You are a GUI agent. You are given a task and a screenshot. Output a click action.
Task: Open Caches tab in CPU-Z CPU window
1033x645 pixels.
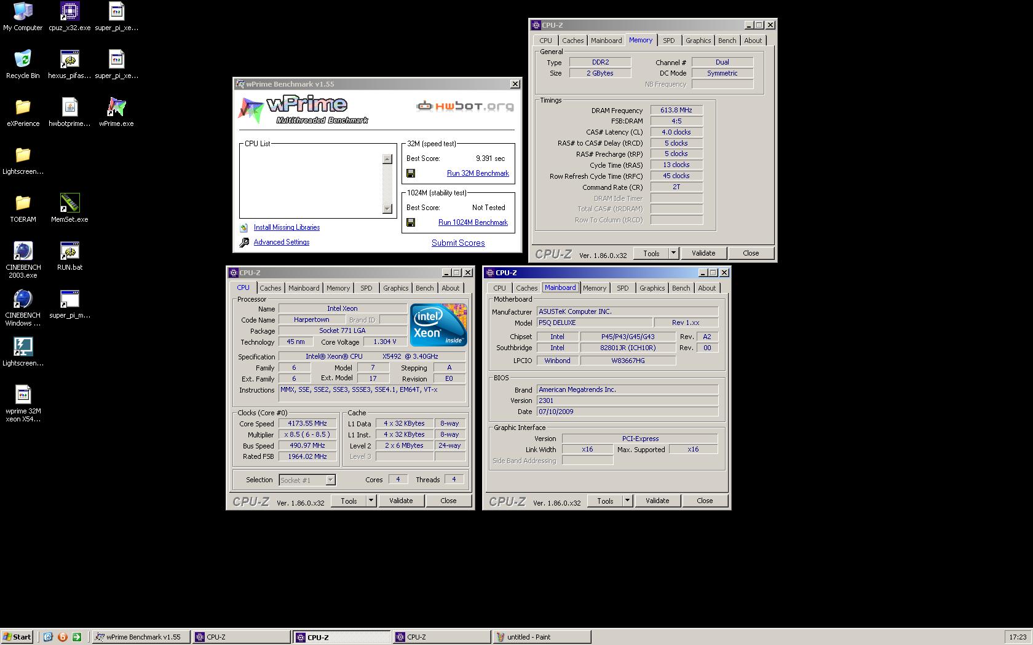click(x=270, y=288)
